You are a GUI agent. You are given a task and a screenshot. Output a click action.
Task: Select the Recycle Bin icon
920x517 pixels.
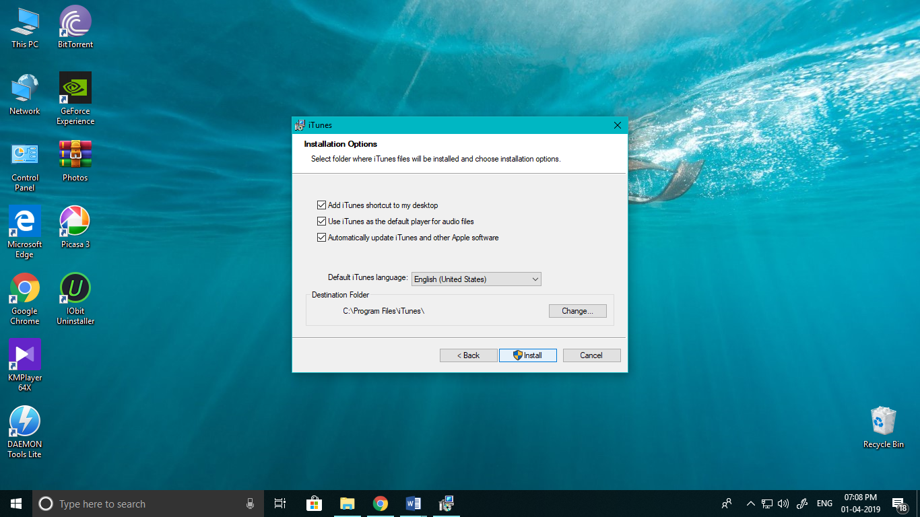point(883,427)
